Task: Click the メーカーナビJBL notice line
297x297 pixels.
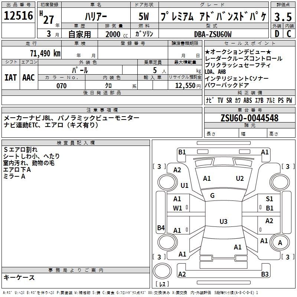Action: coord(71,118)
